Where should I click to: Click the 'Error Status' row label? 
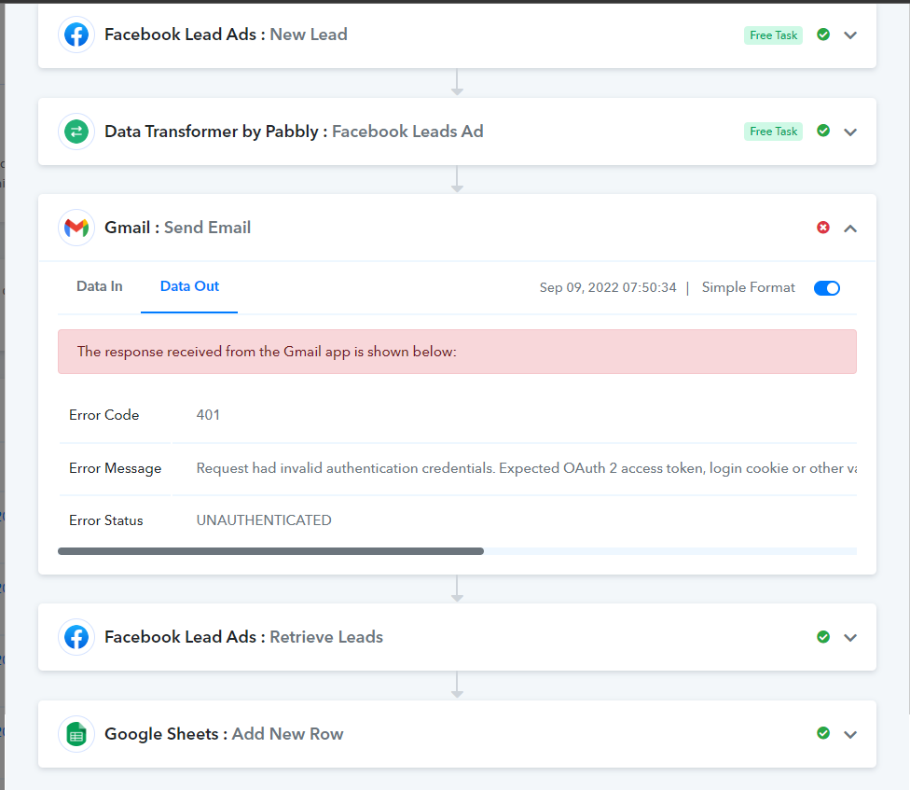pyautogui.click(x=105, y=520)
